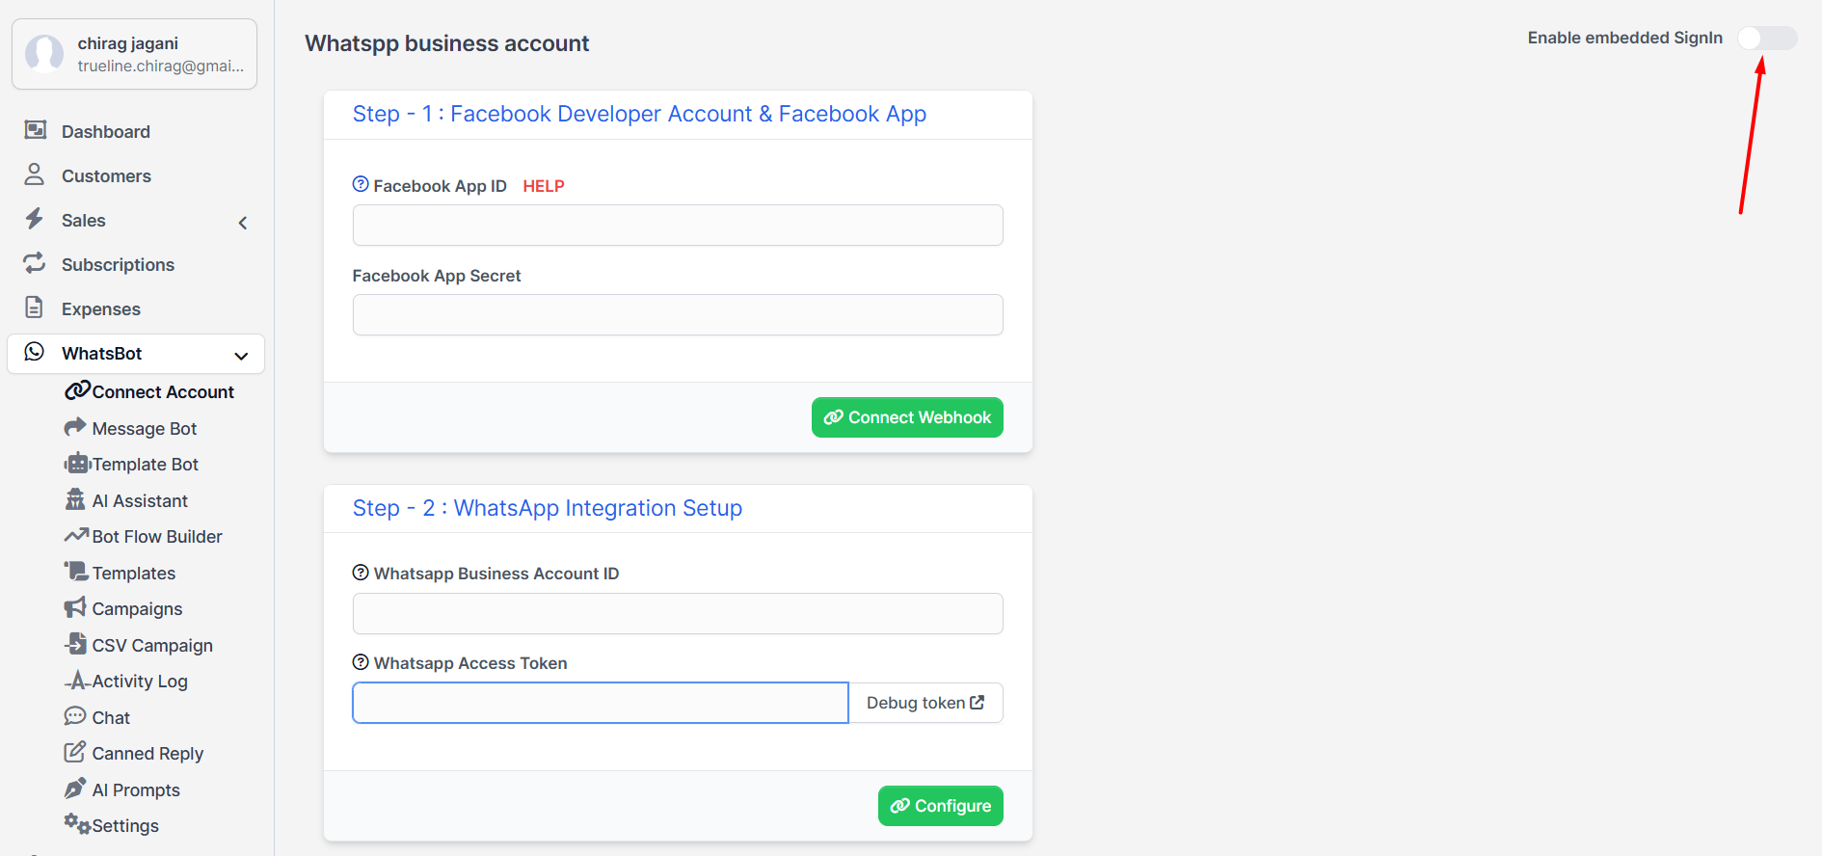Click the Customers person icon
The width and height of the screenshot is (1822, 856).
click(35, 174)
